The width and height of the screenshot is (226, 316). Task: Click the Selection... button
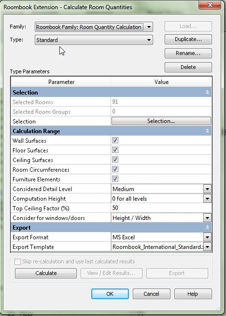coord(161,121)
